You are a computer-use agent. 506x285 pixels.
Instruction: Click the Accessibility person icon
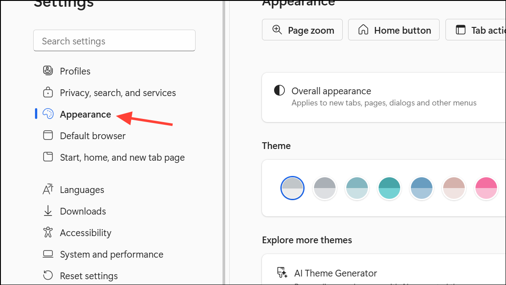click(x=48, y=232)
